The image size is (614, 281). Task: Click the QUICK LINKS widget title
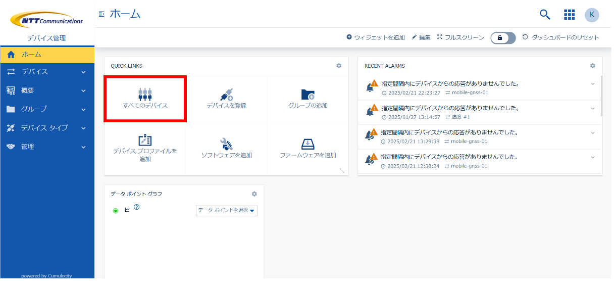pyautogui.click(x=126, y=66)
